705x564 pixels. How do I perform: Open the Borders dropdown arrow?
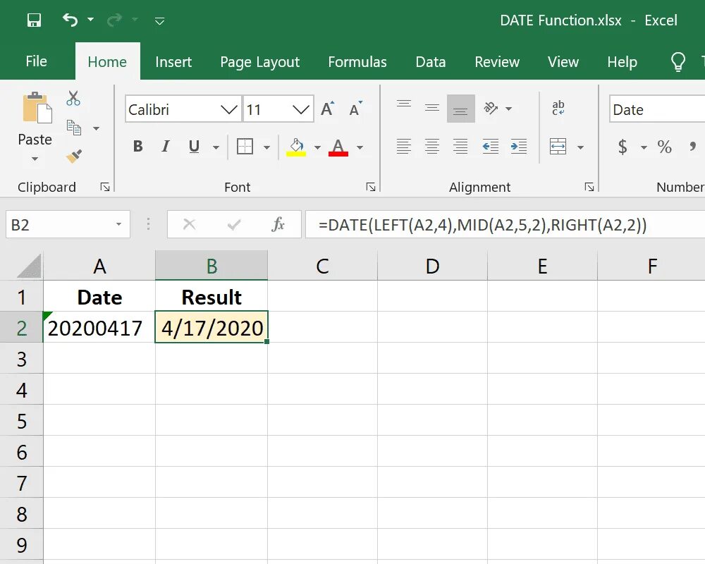click(266, 147)
